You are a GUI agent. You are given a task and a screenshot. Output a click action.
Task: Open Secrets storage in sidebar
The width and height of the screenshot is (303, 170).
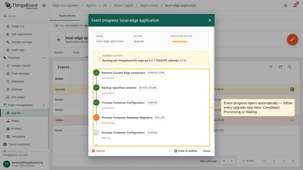(x=22, y=42)
